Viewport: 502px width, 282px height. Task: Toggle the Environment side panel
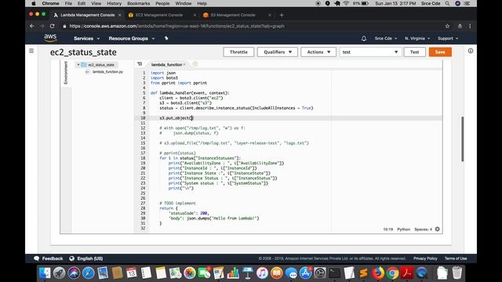(66, 73)
